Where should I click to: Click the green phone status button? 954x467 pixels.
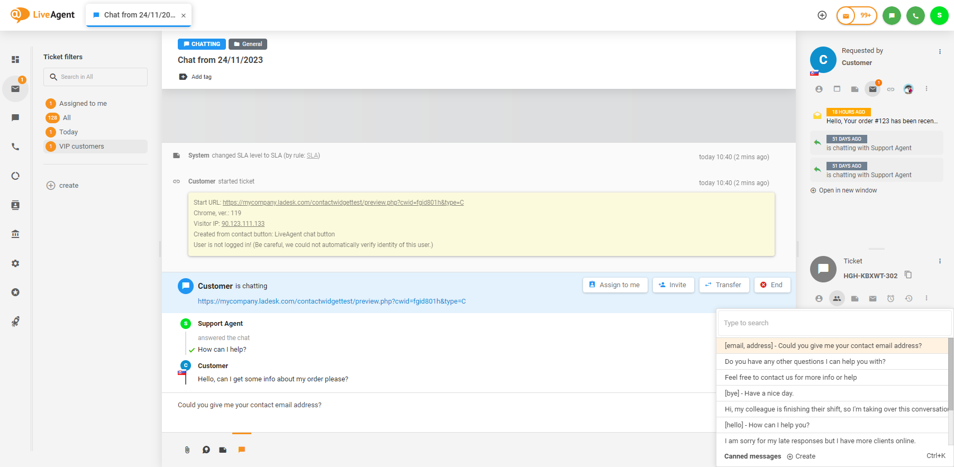pyautogui.click(x=915, y=15)
